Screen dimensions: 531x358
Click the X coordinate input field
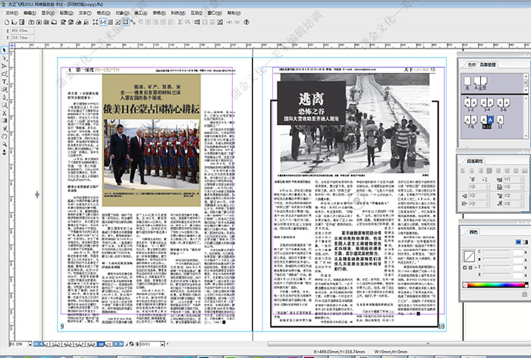22,30
